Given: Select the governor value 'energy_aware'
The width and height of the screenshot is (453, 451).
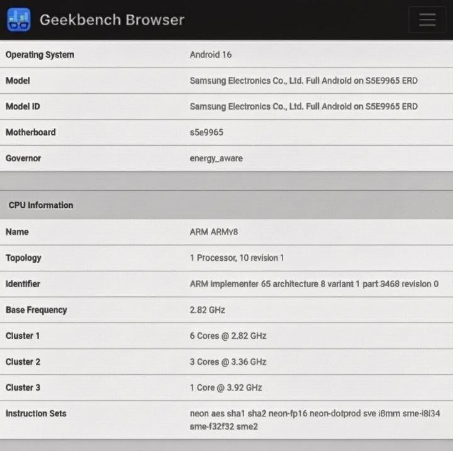Looking at the screenshot, I should [x=216, y=159].
